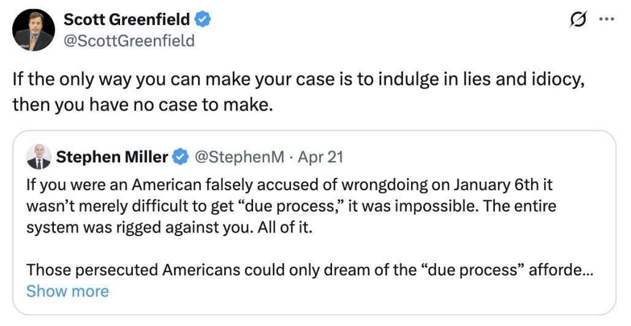Open the @ScottGreenfield handle link
Viewport: 631px width, 326px height.
pyautogui.click(x=129, y=41)
